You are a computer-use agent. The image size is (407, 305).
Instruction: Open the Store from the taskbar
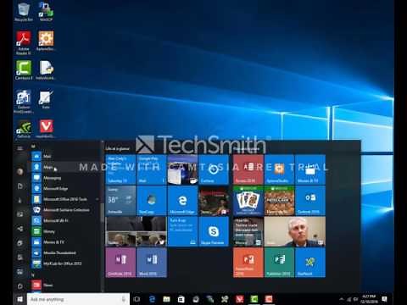pyautogui.click(x=181, y=299)
